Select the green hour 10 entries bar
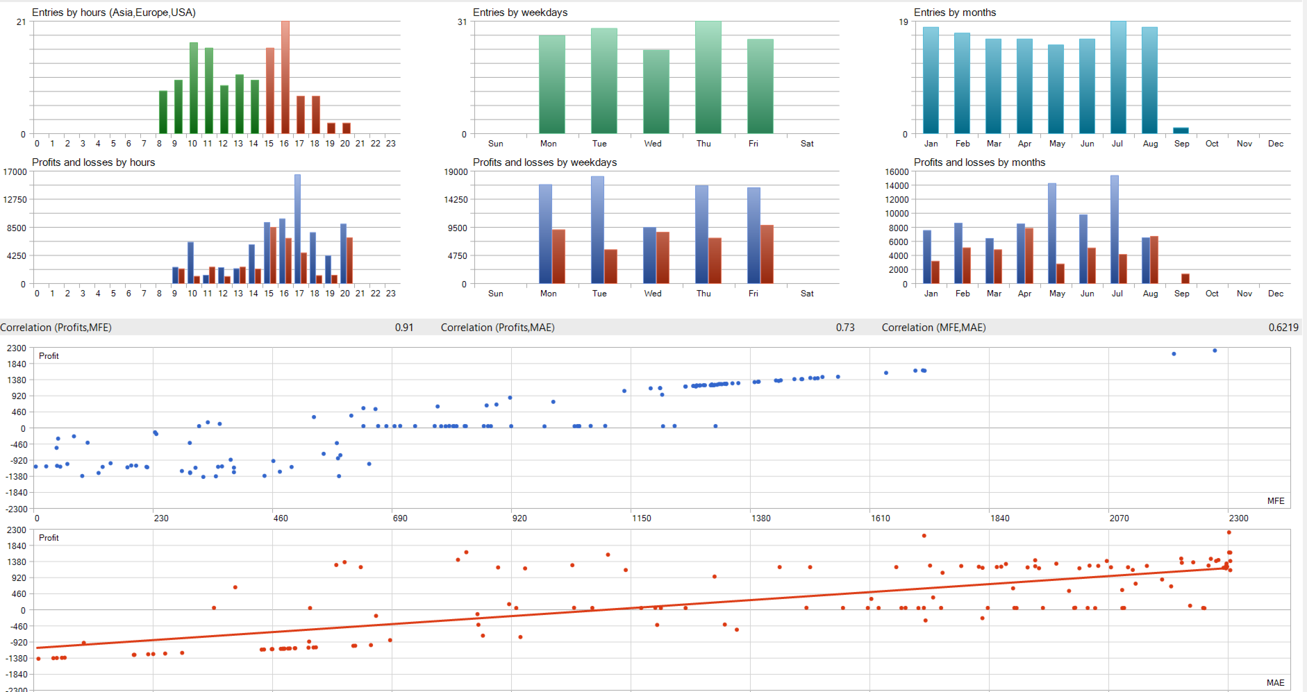The height and width of the screenshot is (692, 1307). pyautogui.click(x=194, y=88)
